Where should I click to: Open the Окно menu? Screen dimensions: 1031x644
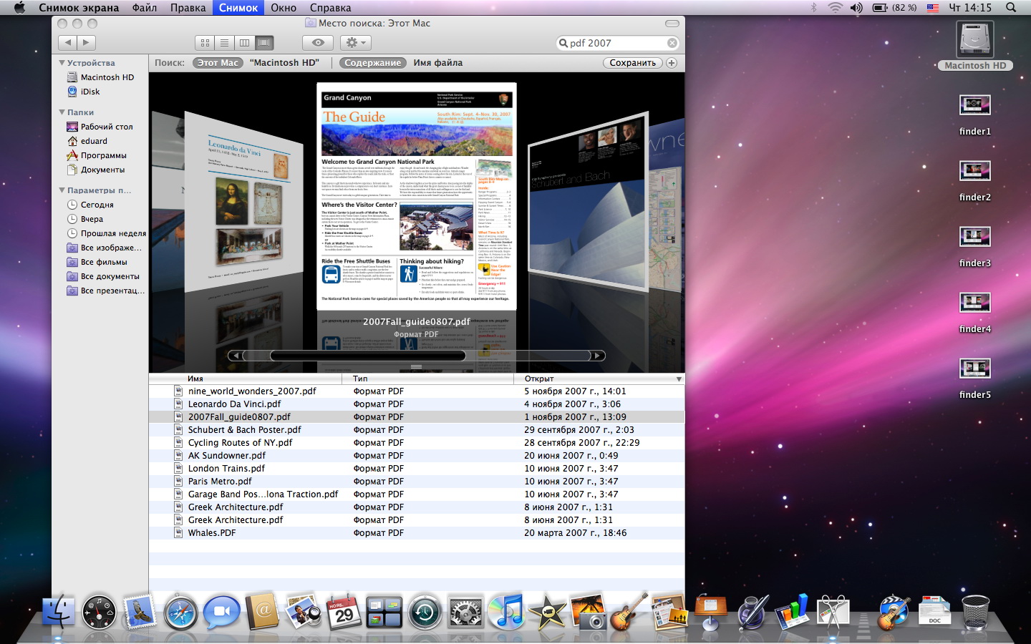(x=284, y=8)
